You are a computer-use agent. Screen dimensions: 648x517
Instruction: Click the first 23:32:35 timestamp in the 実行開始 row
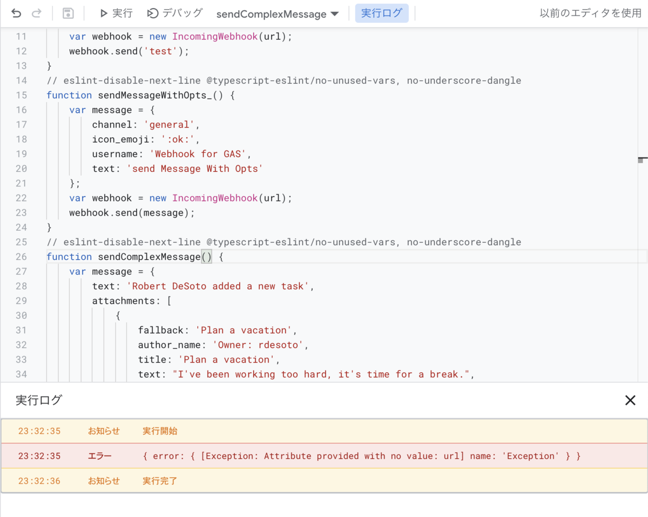click(39, 431)
